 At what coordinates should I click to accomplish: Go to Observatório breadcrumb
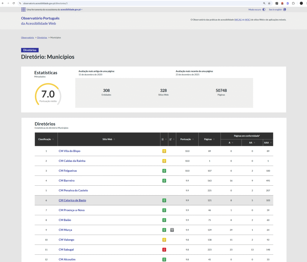pos(27,38)
